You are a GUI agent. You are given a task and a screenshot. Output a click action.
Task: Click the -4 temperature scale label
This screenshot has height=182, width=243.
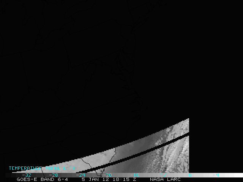tap(215, 175)
